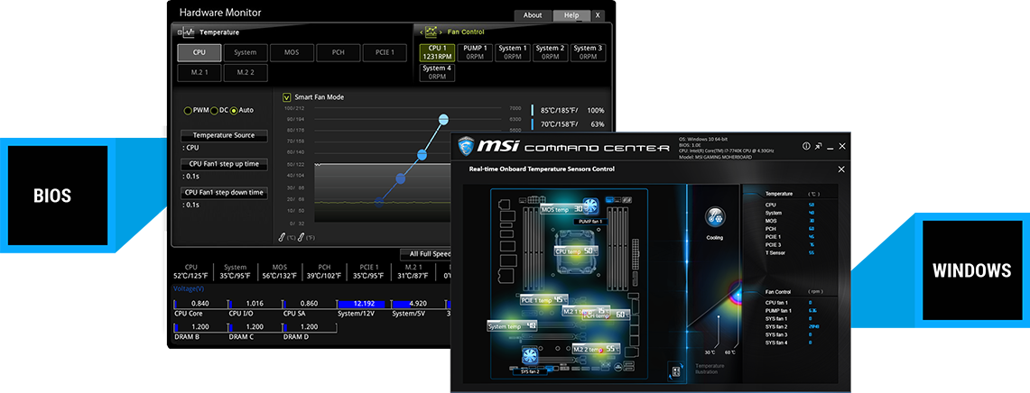This screenshot has height=393, width=1030.
Task: Click the left arrow beside Fan Control icon
Action: (421, 32)
